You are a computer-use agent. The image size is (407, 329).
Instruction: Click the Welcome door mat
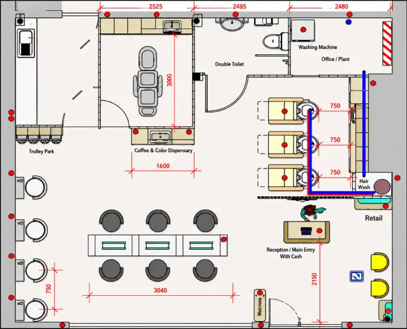coord(260,305)
